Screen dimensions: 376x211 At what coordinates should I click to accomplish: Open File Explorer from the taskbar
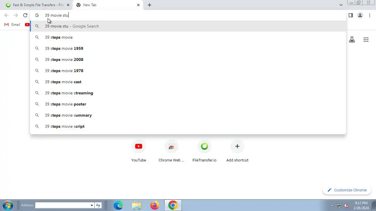click(137, 205)
